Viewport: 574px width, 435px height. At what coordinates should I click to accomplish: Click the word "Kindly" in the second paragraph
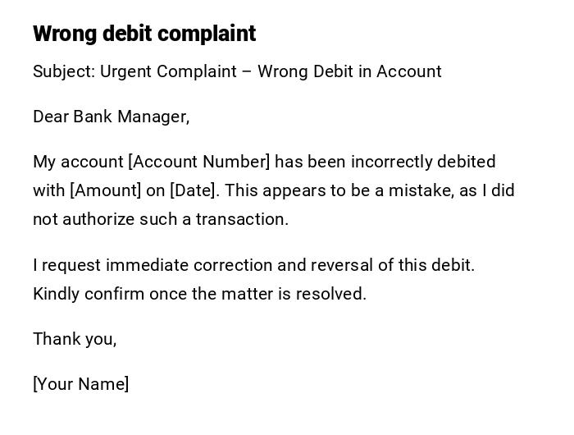56,294
